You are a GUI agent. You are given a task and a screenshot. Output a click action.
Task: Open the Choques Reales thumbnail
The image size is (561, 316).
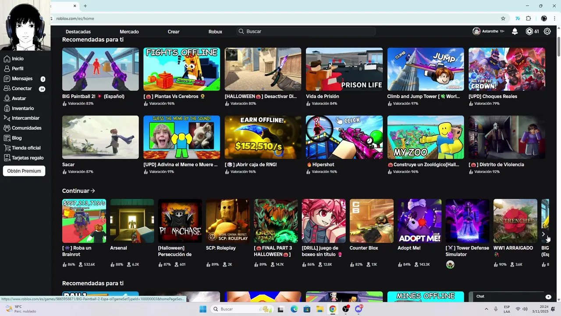pyautogui.click(x=507, y=69)
